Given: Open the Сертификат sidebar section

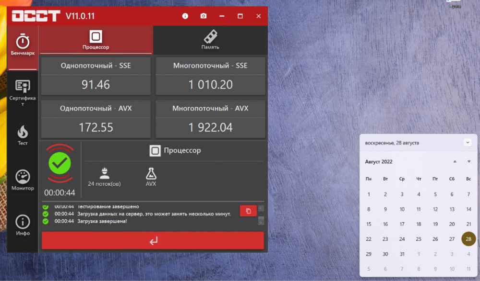Looking at the screenshot, I should (23, 93).
